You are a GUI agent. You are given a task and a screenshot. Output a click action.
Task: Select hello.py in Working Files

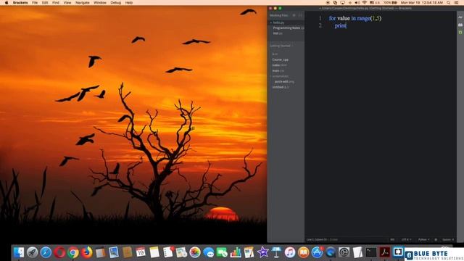(278, 22)
